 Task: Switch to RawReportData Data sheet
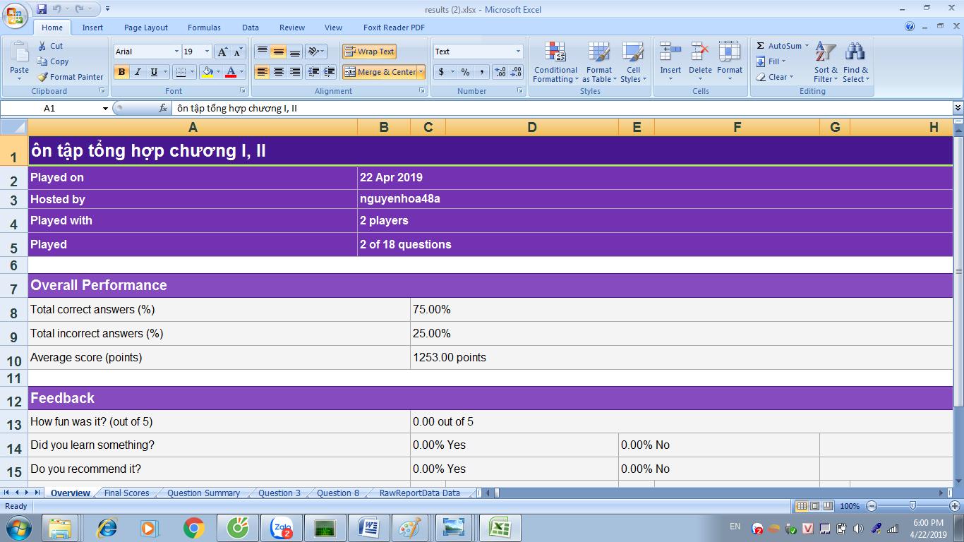click(419, 493)
